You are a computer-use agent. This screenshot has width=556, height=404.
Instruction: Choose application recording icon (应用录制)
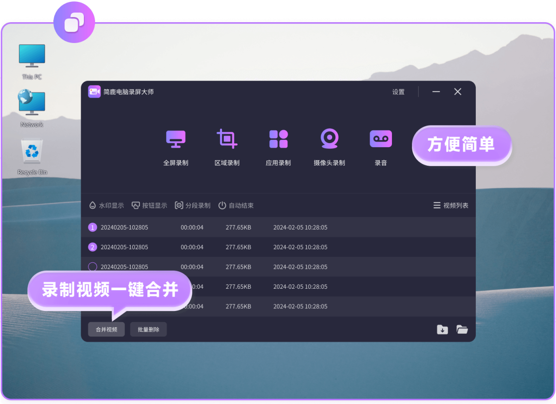click(x=278, y=139)
